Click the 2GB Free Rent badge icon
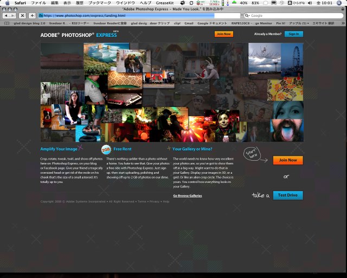The height and width of the screenshot is (278, 347). coord(106,149)
